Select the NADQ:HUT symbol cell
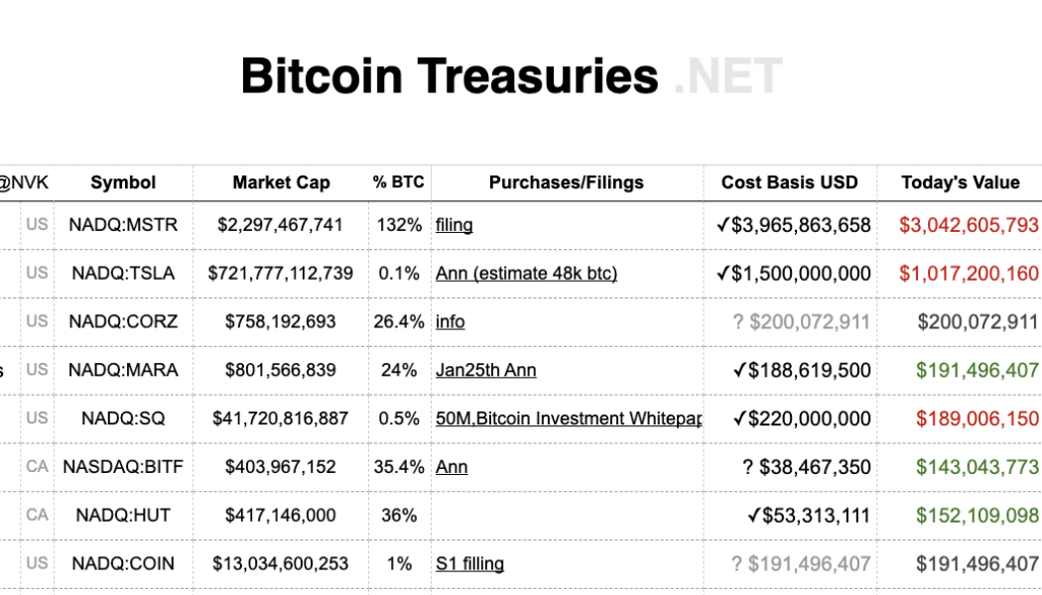This screenshot has height=595, width=1042. click(x=122, y=515)
